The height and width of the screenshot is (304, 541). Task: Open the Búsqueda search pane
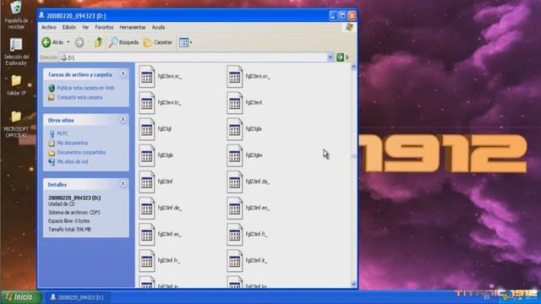pos(123,42)
